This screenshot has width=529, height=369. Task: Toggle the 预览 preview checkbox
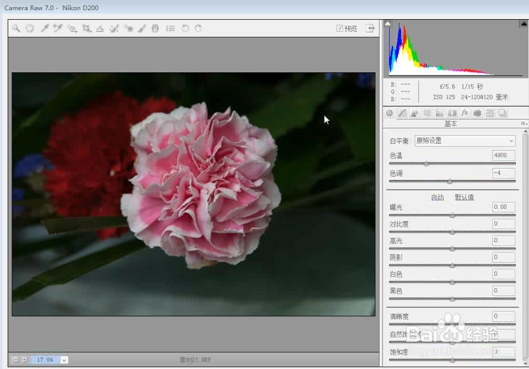pyautogui.click(x=340, y=28)
